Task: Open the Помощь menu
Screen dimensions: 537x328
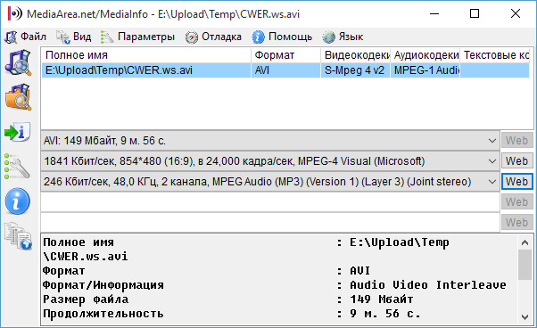Action: coord(290,37)
